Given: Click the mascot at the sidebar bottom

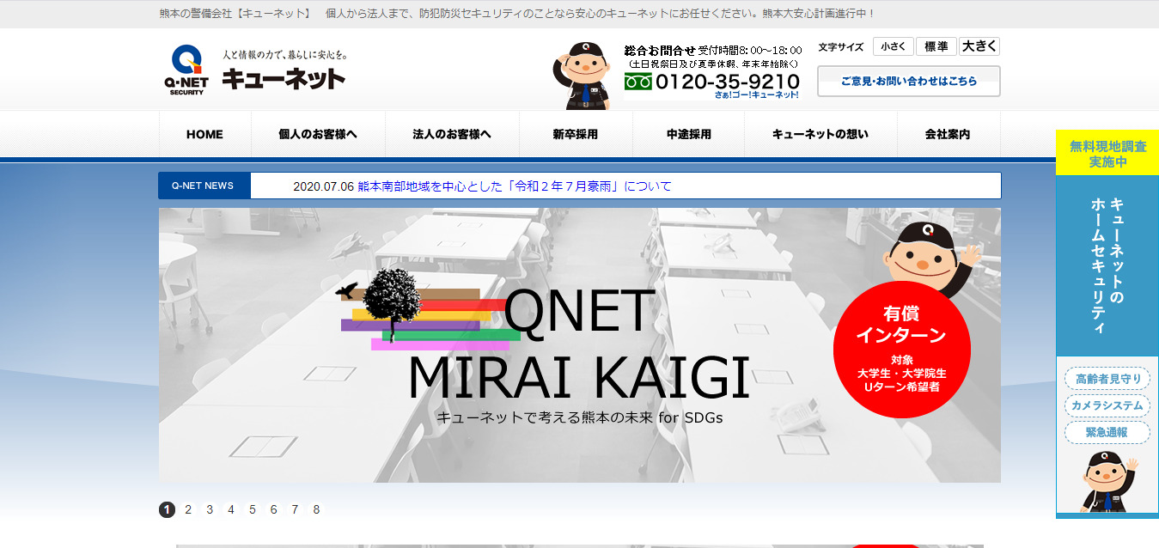Looking at the screenshot, I should click(1108, 481).
